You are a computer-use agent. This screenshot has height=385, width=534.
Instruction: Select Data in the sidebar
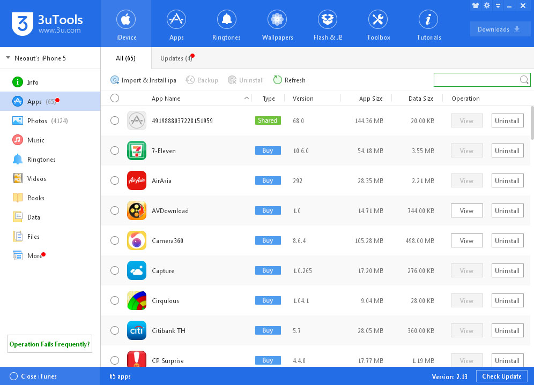click(50, 217)
